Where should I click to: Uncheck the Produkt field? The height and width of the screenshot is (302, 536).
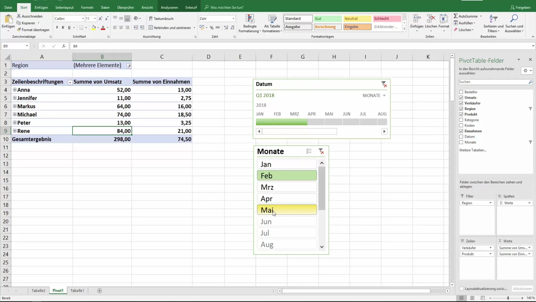coord(461,114)
